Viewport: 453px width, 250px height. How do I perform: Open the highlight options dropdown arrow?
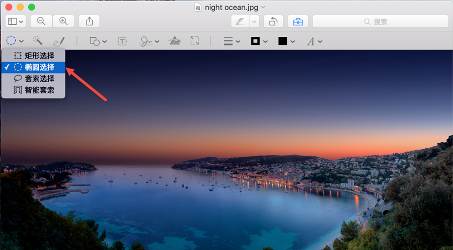(x=254, y=21)
